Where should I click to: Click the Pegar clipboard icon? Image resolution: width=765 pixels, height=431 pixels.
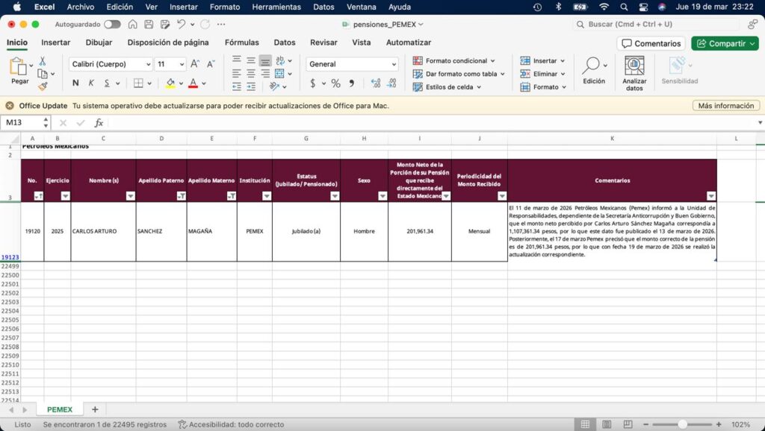point(19,67)
